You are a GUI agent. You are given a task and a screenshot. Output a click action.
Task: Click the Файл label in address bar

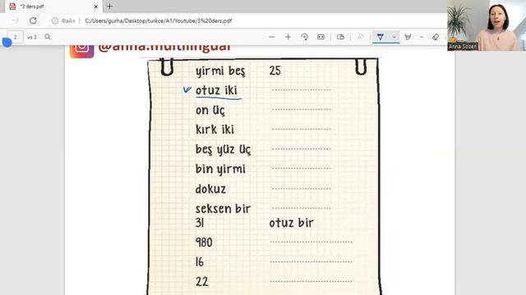point(68,20)
